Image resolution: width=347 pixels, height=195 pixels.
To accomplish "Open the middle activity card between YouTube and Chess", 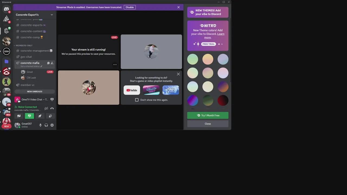I will tap(151, 90).
